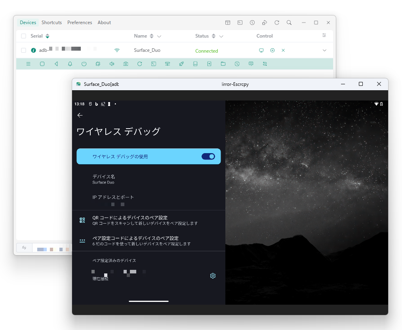The width and height of the screenshot is (402, 330).
Task: Tap the home gesture bar in the mirror window
Action: click(149, 301)
